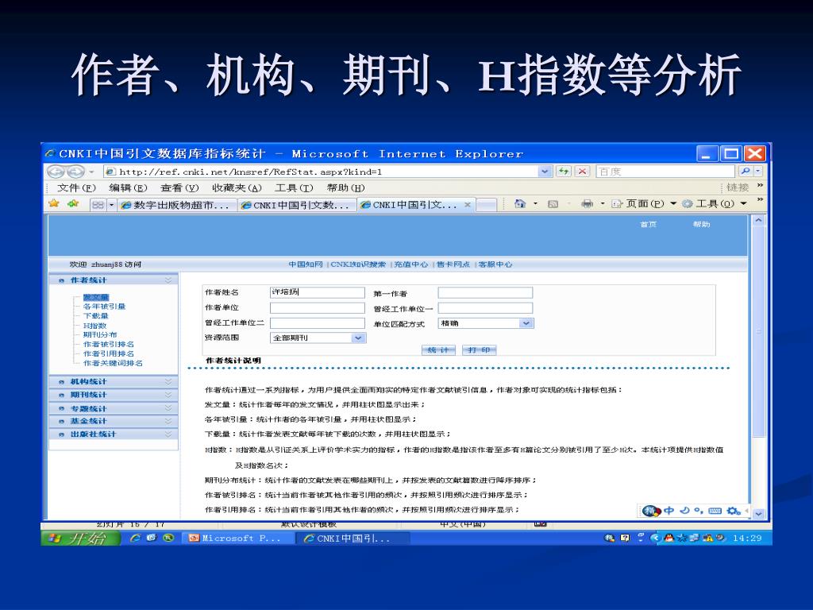813x610 pixels.
Task: Open the 查看(V) menu
Action: [x=179, y=187]
